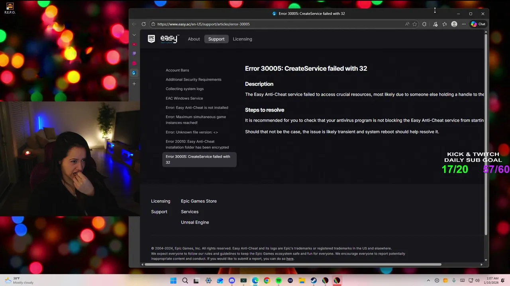Click the 'Description' heading
510x286 pixels.
click(x=259, y=84)
